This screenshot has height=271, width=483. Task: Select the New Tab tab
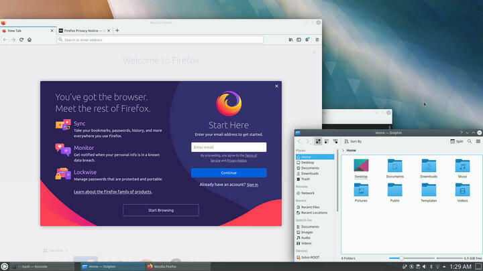pyautogui.click(x=28, y=31)
